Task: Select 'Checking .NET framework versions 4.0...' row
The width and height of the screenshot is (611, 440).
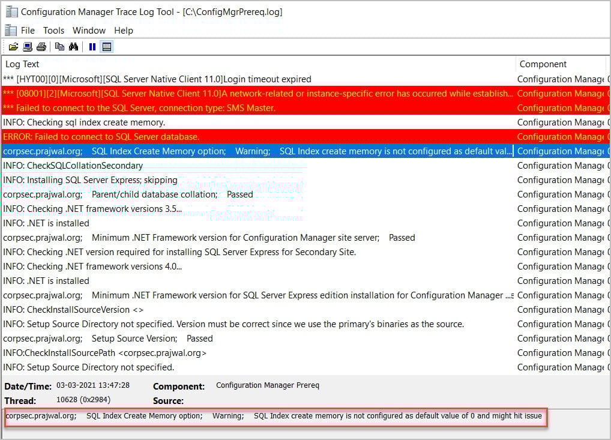Action: [x=305, y=267]
